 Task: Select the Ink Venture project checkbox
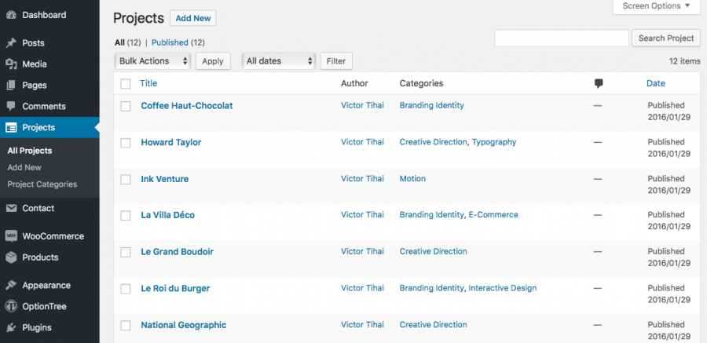tap(126, 180)
